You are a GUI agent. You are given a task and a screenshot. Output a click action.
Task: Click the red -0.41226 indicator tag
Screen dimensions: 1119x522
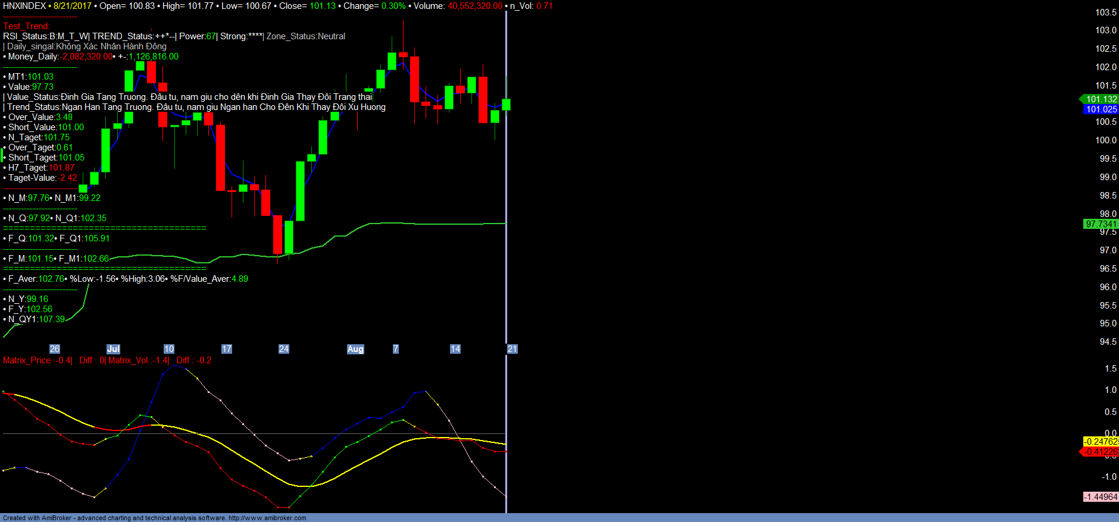click(x=1101, y=452)
